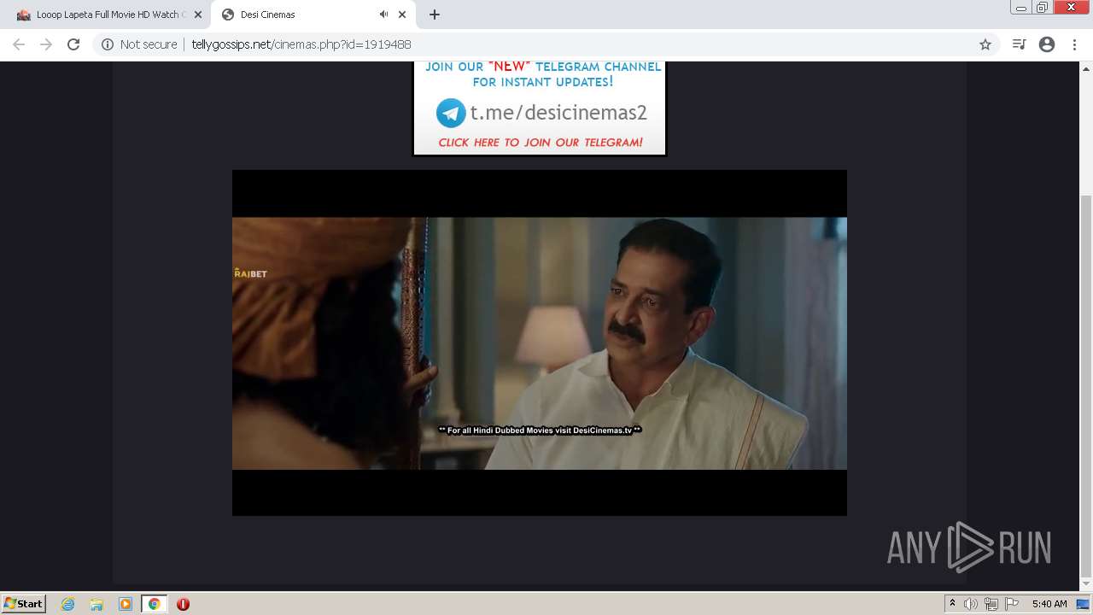Launch Internet Explorer from the taskbar
The image size is (1093, 615).
(68, 604)
